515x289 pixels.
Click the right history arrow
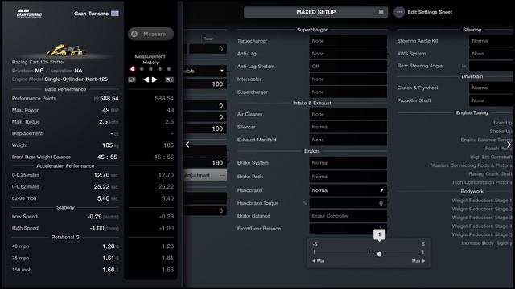click(x=154, y=79)
